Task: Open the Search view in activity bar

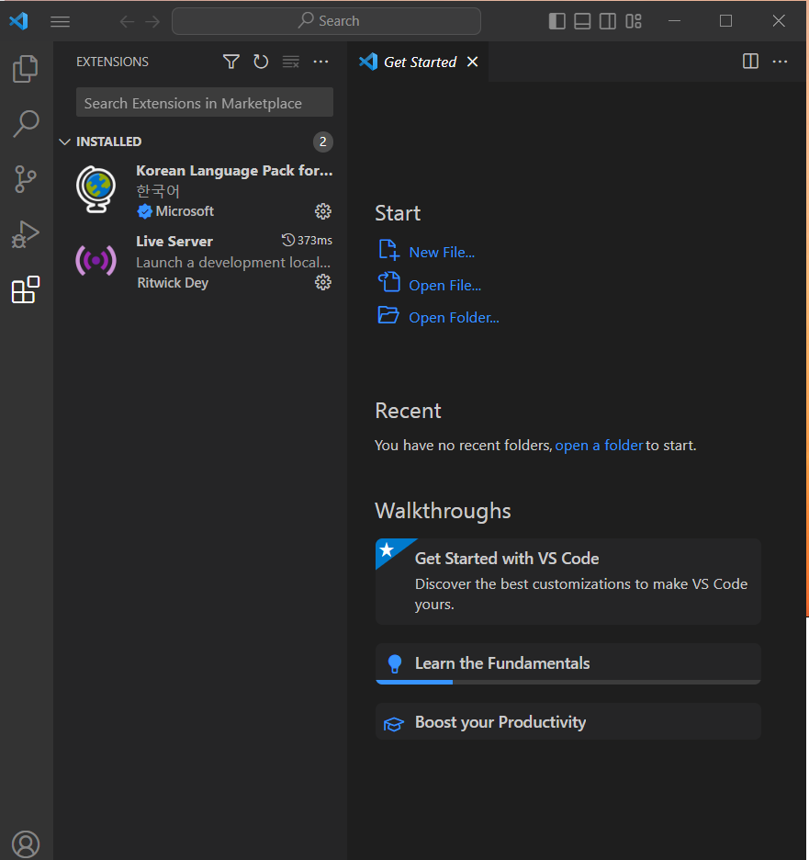Action: [25, 123]
